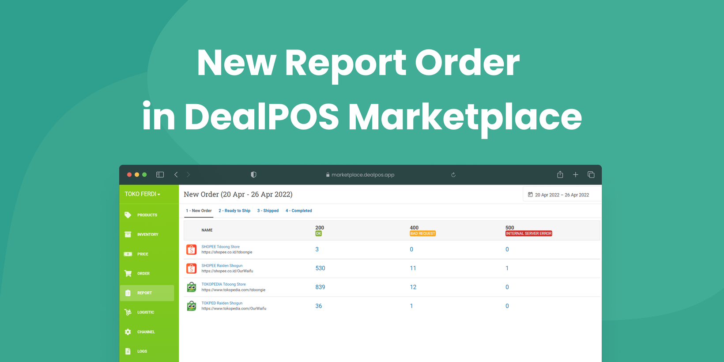Click the calendar icon in date range
This screenshot has height=362, width=724.
530,195
